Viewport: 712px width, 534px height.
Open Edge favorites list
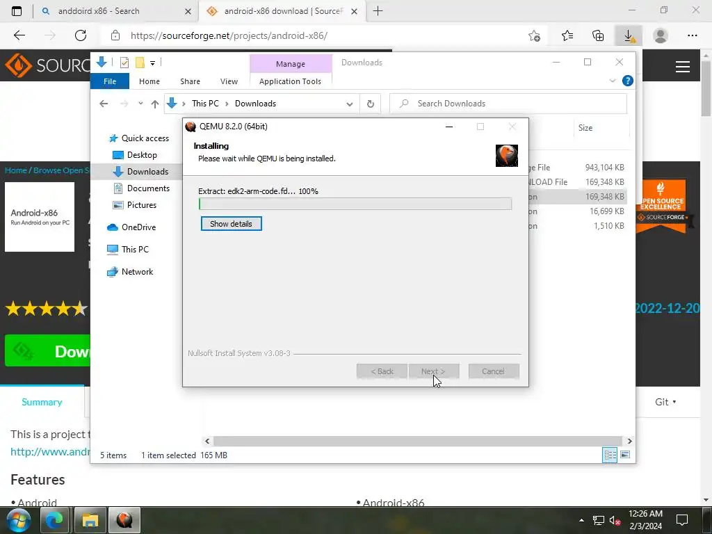567,35
